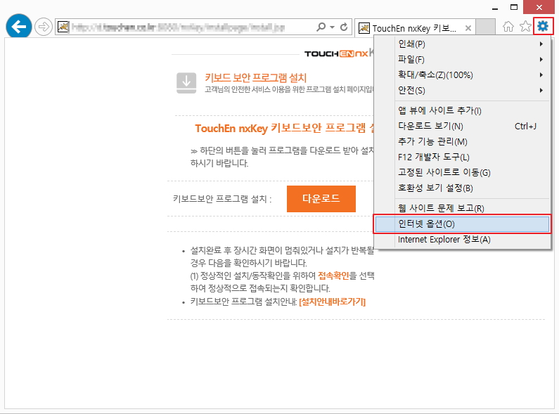Click the blue back arrow button
Screen dimensions: 559x414
coord(18,27)
